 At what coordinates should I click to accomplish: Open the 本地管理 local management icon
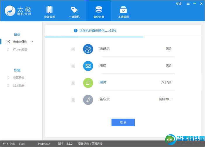(123, 10)
